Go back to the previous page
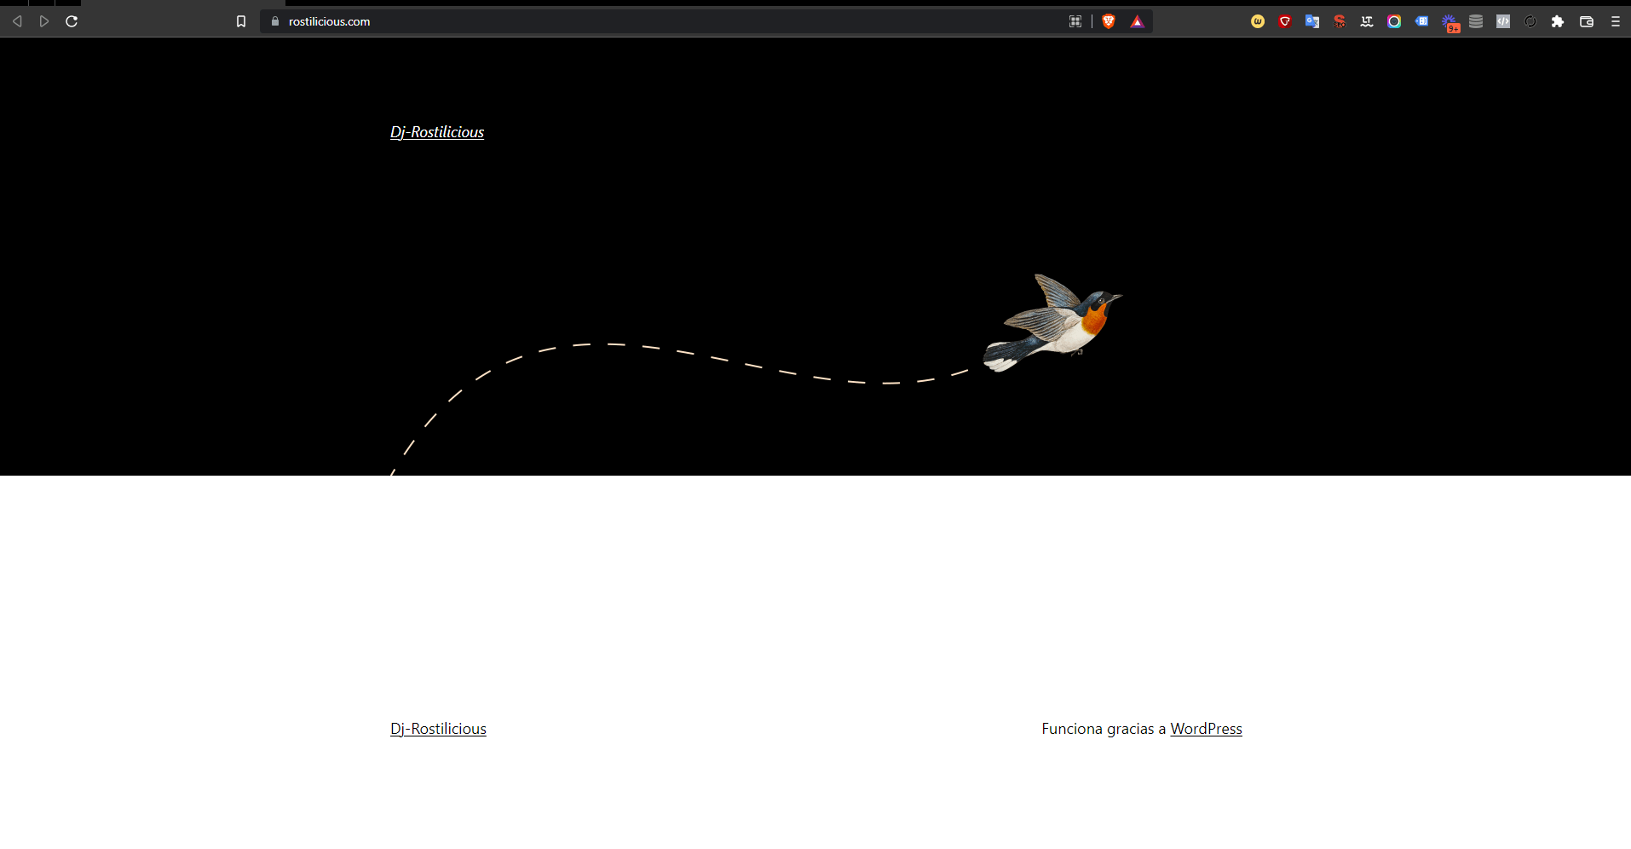The height and width of the screenshot is (849, 1631). tap(17, 21)
